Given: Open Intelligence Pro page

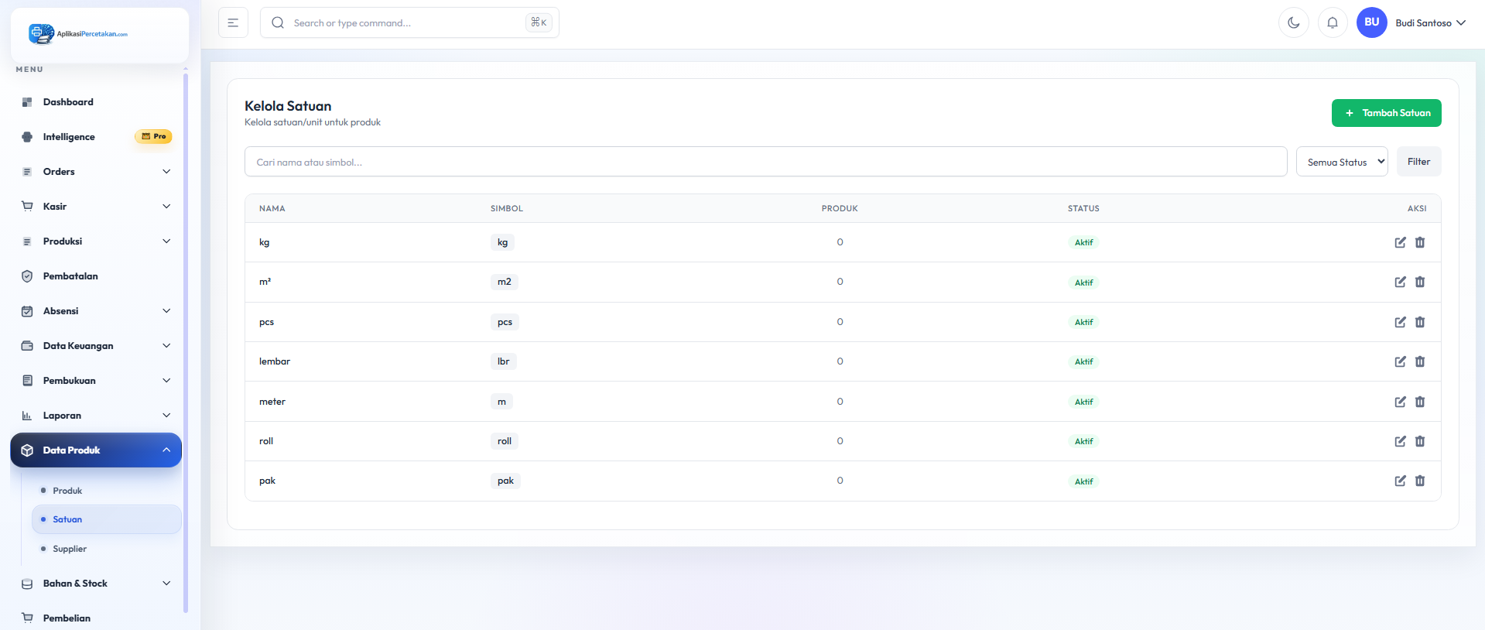Looking at the screenshot, I should (x=96, y=137).
